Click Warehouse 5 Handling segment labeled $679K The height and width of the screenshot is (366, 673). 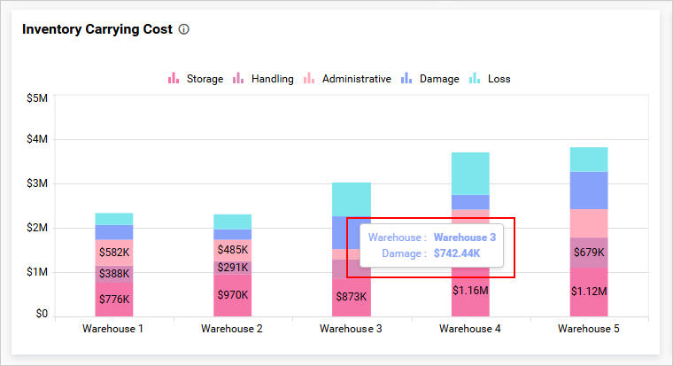click(589, 253)
